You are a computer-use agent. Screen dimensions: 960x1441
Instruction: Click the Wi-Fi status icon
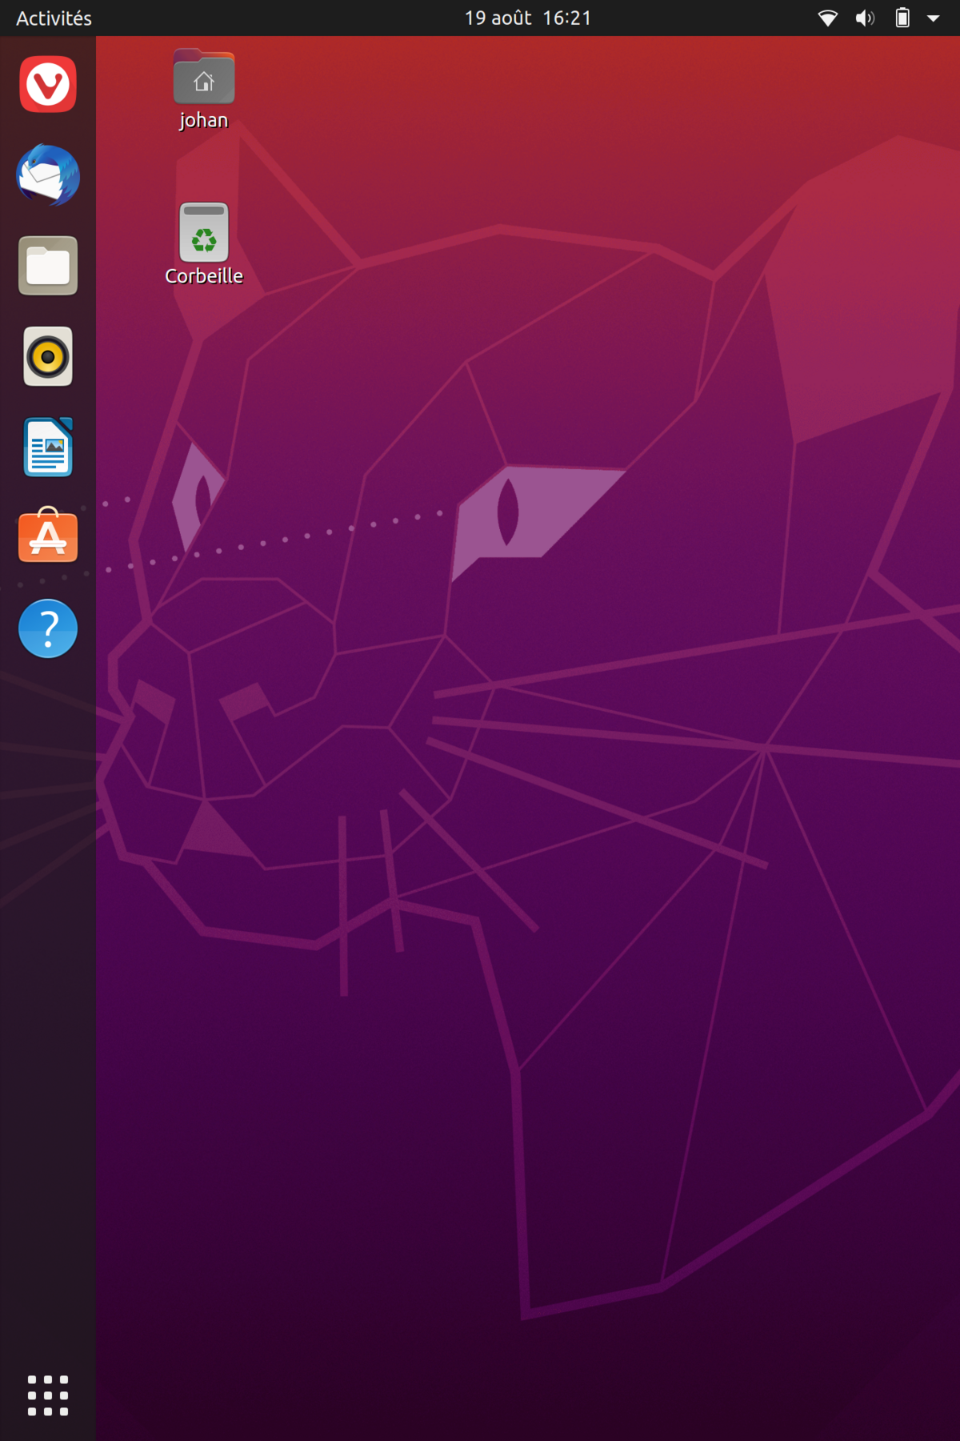(828, 18)
